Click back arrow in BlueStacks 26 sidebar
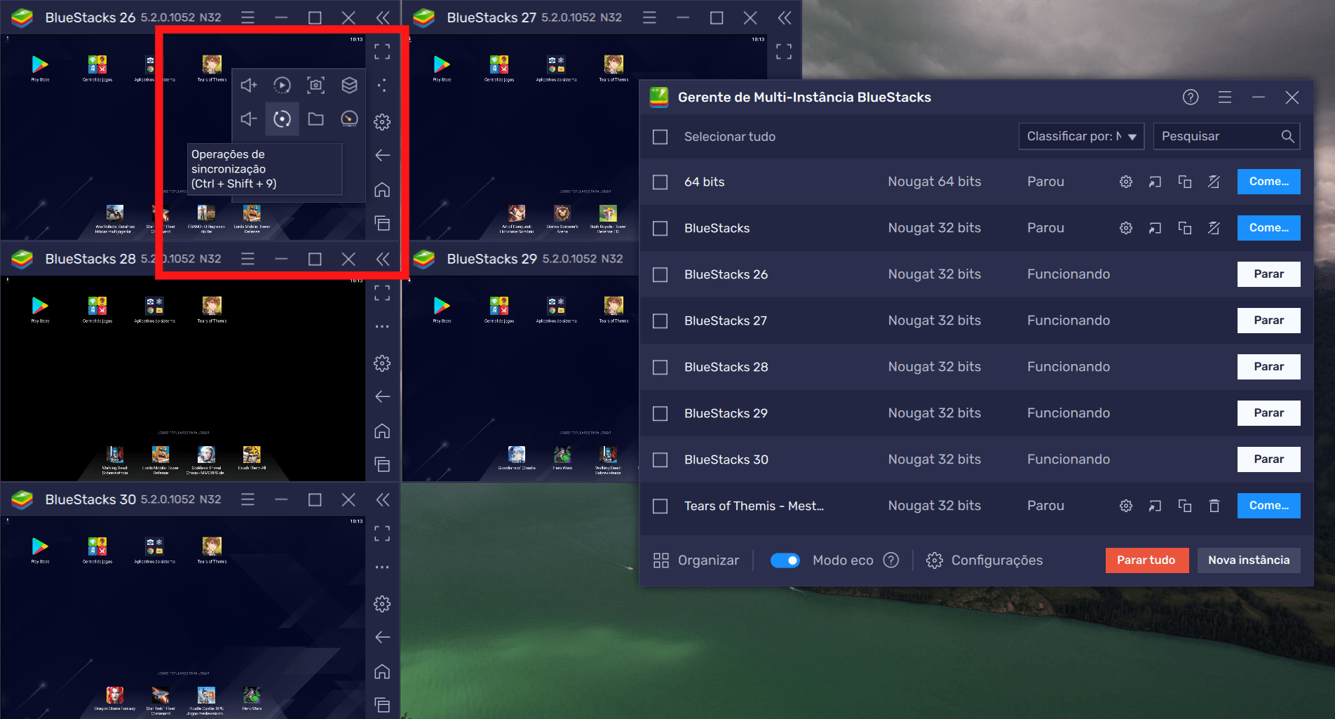 click(382, 155)
